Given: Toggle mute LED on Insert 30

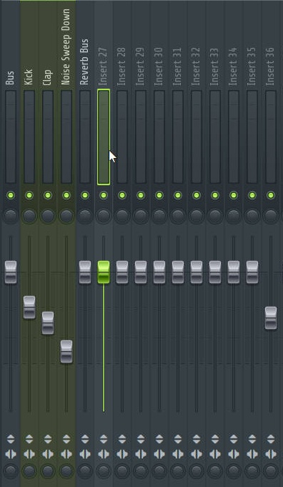Looking at the screenshot, I should click(159, 195).
